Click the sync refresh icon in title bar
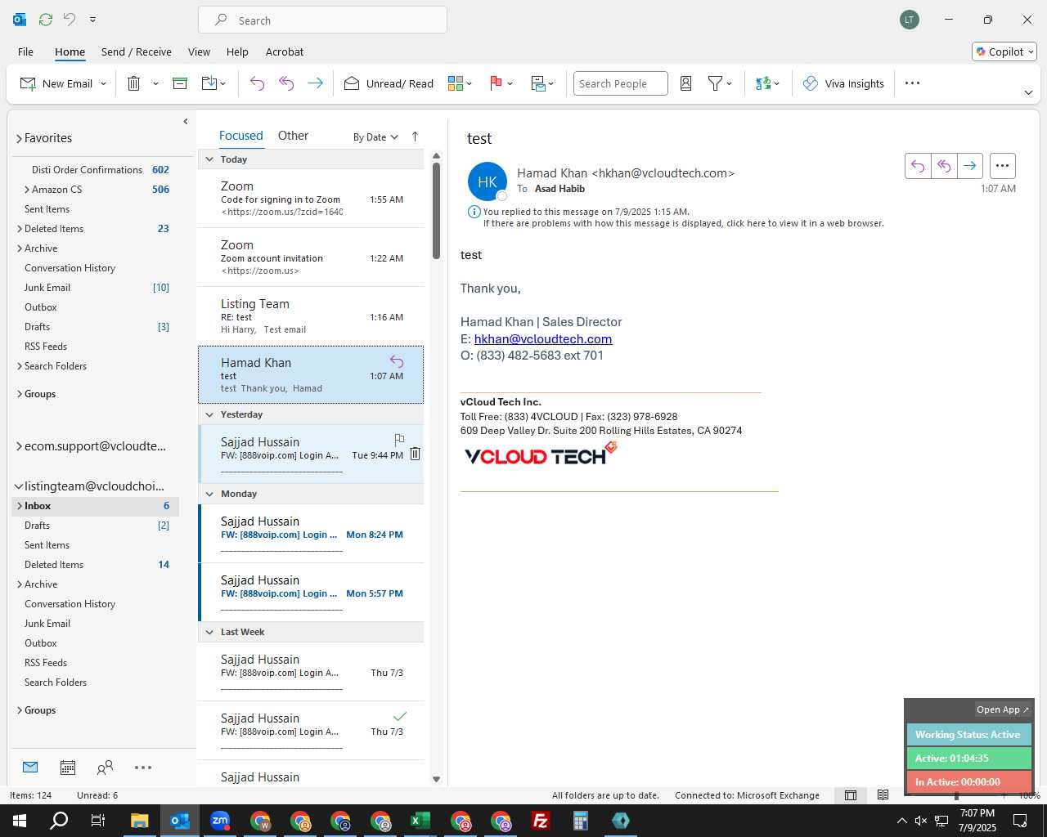Viewport: 1047px width, 837px height. point(46,19)
